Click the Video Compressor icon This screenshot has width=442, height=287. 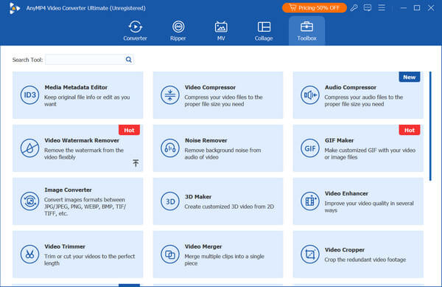170,95
